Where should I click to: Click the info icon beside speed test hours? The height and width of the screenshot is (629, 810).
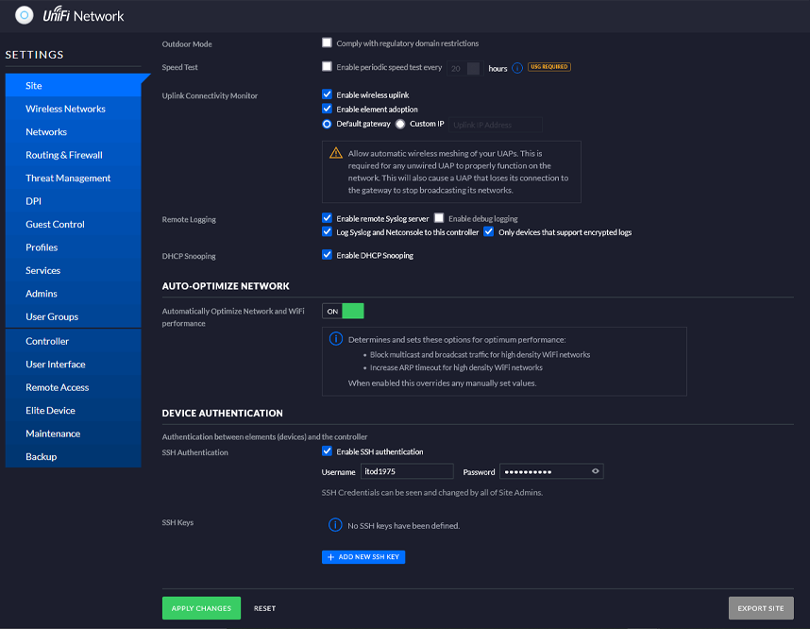517,68
